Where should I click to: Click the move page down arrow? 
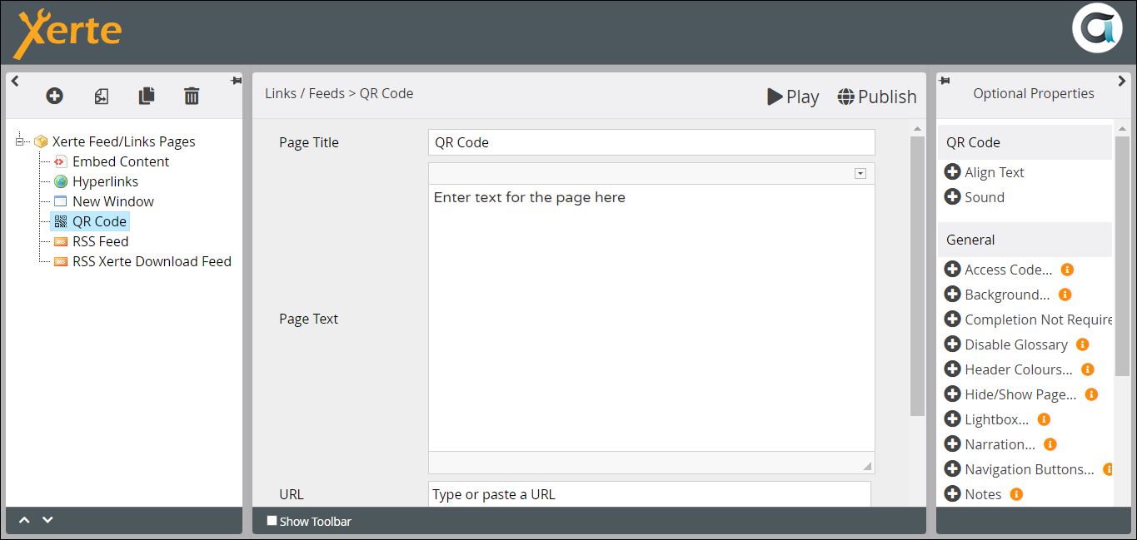[x=47, y=520]
